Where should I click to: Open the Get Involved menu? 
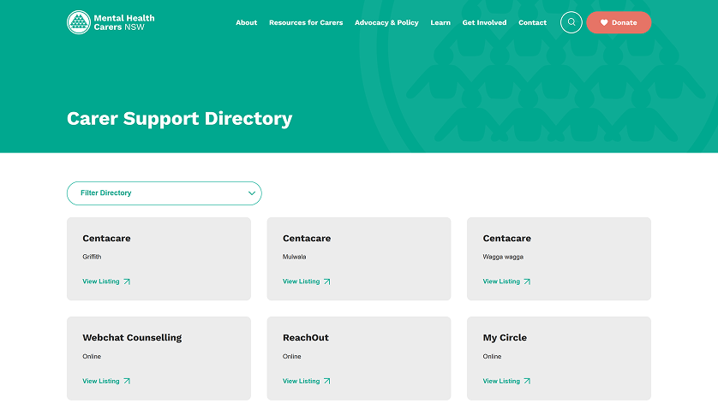(484, 22)
